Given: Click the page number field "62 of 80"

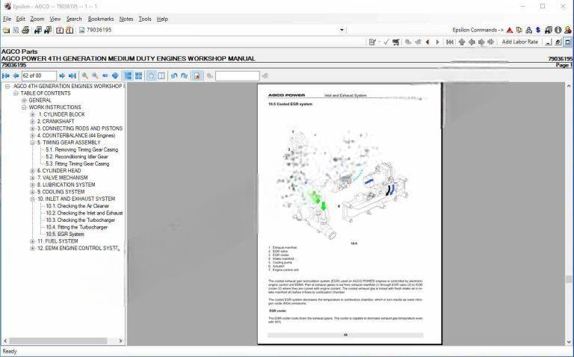Looking at the screenshot, I should [x=39, y=75].
